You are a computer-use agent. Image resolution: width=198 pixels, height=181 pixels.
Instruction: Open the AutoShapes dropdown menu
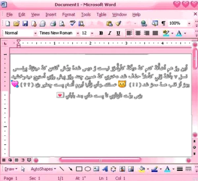coord(44,169)
